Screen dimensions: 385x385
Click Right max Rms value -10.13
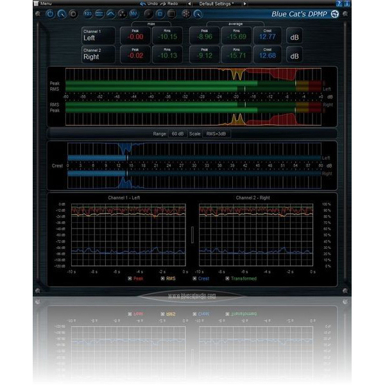pos(167,55)
